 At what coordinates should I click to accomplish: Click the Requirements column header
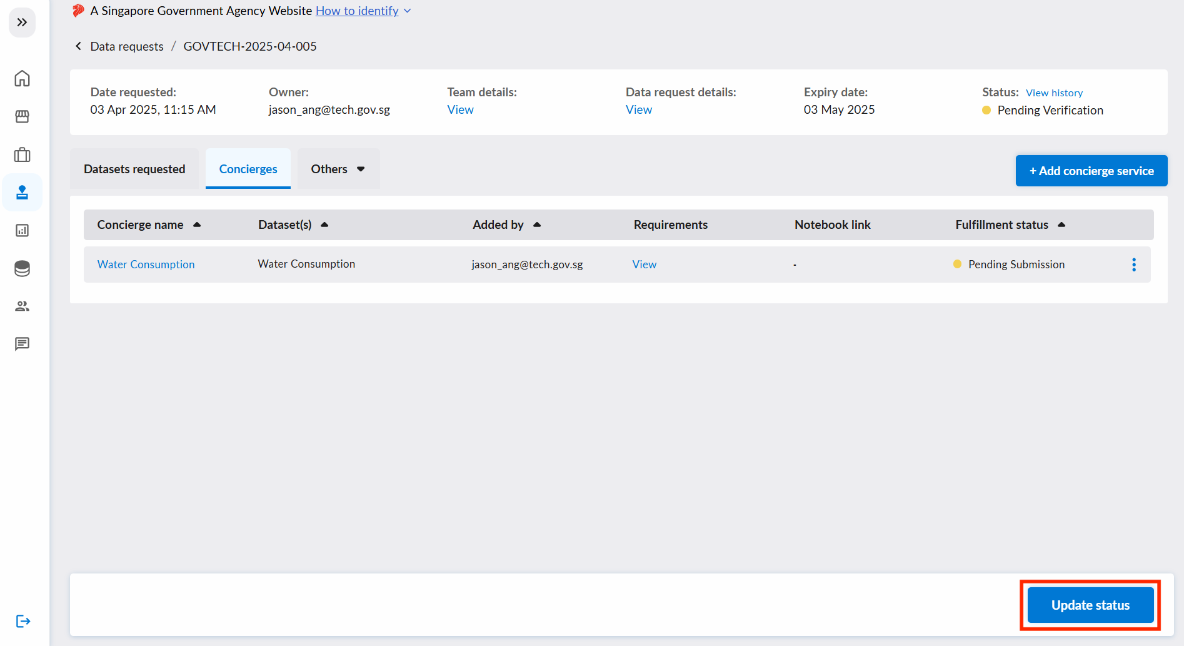pyautogui.click(x=671, y=225)
